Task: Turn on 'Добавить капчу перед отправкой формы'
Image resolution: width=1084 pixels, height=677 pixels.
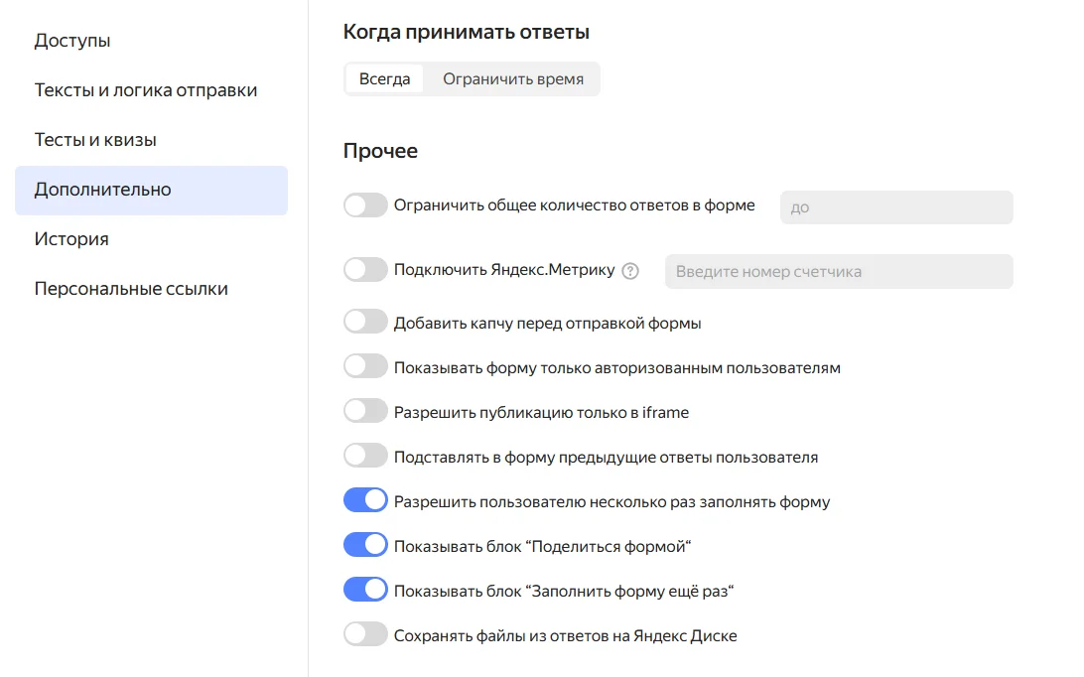Action: click(x=364, y=322)
